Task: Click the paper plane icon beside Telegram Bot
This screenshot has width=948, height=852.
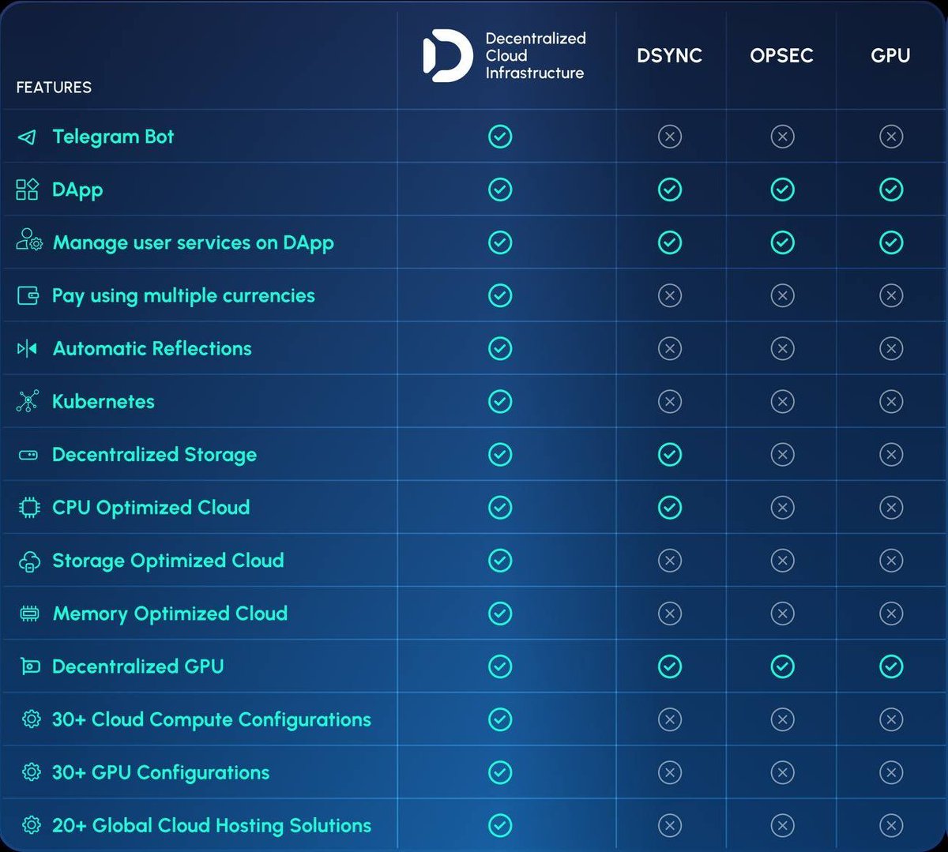Action: coord(27,137)
